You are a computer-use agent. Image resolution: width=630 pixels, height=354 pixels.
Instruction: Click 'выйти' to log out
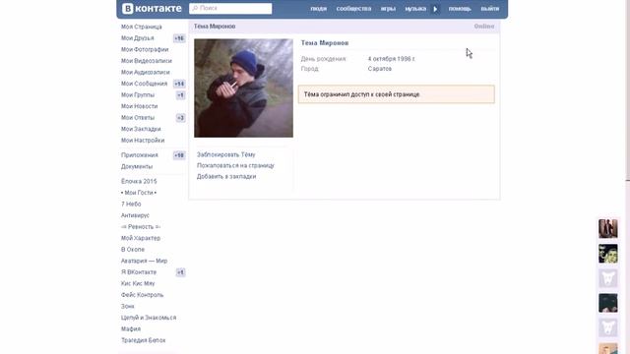(x=490, y=9)
